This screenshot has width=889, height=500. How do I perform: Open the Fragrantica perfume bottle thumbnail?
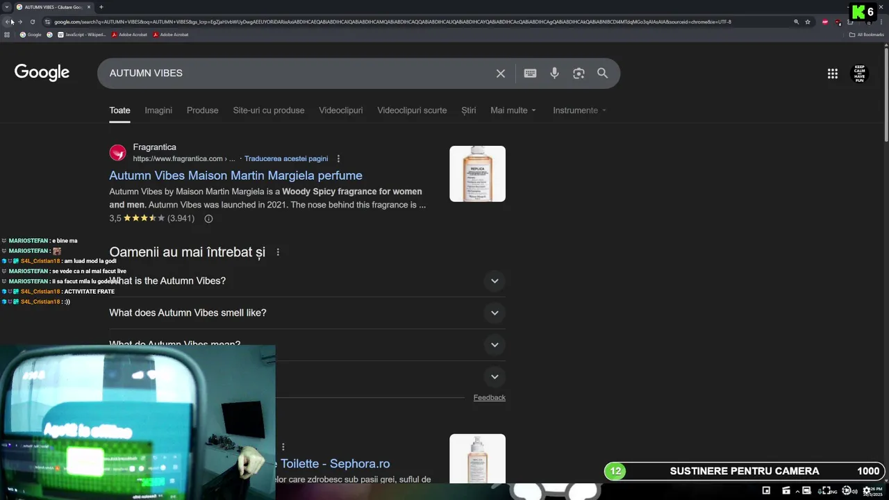[477, 174]
